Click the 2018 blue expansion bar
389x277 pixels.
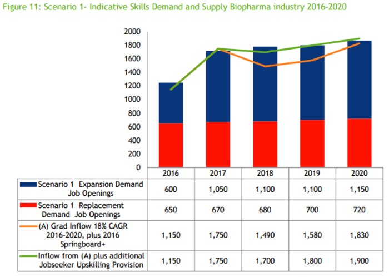265,84
